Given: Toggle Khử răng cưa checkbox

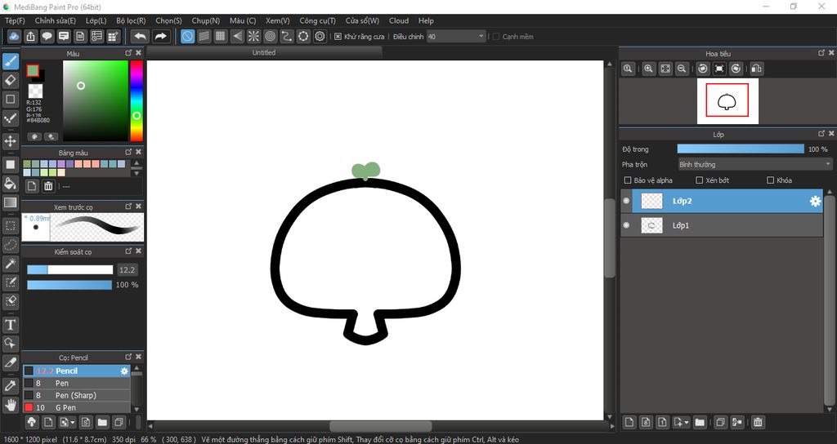Looking at the screenshot, I should pos(338,36).
